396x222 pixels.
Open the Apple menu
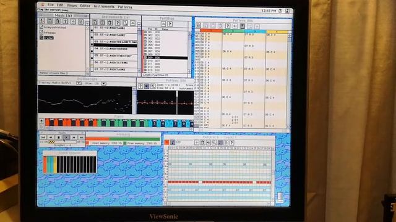[43, 4]
